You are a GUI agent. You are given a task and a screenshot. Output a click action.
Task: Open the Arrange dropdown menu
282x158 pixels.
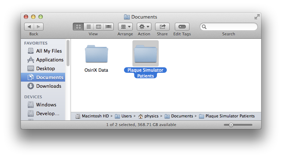click(125, 27)
